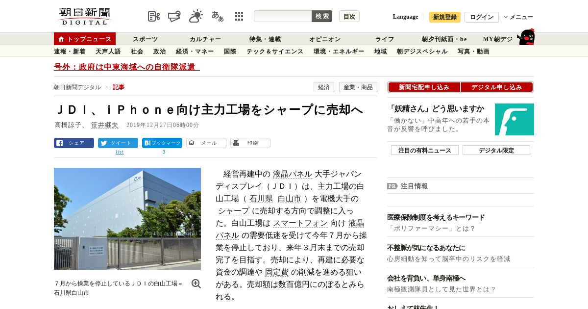
Task: Open 社会 submenu item
Action: pos(137,51)
